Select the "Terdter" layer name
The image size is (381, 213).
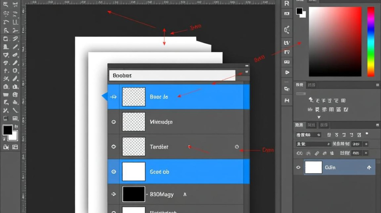tap(159, 147)
